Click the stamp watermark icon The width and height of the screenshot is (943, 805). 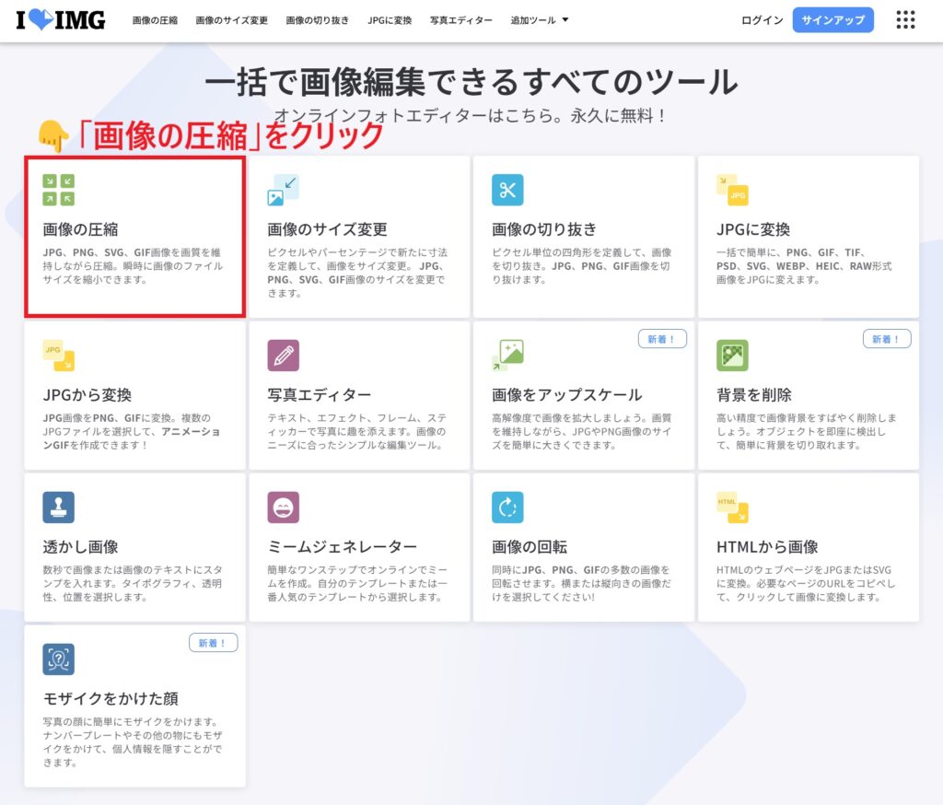[58, 507]
